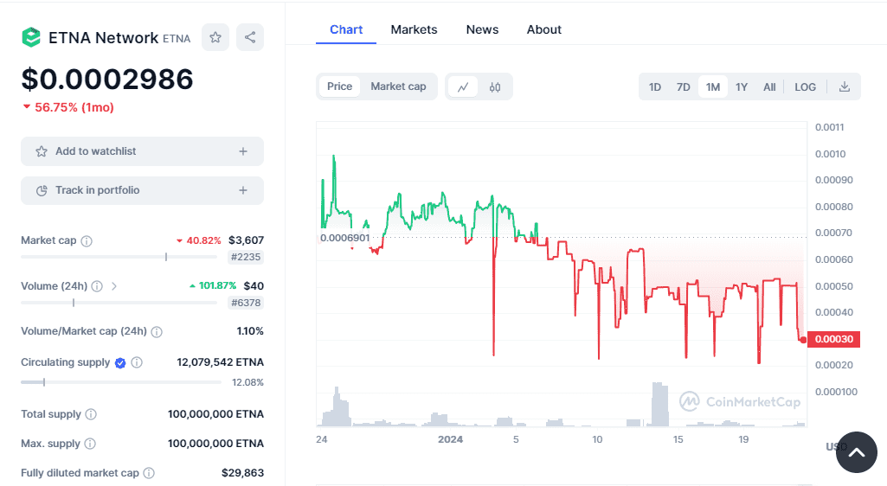
Task: Click plus sign on Add to watchlist
Action: (243, 151)
